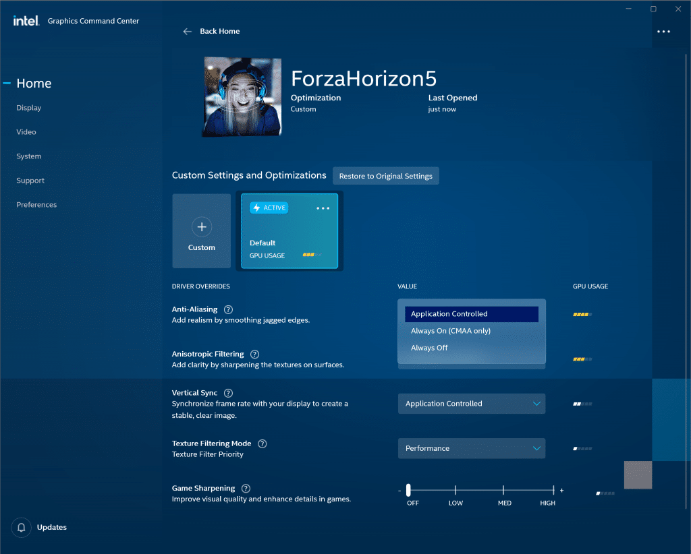Open the Updates panel

point(51,527)
